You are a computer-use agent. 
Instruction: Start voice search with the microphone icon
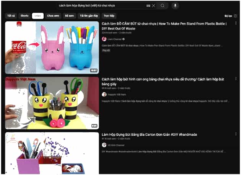175,6
